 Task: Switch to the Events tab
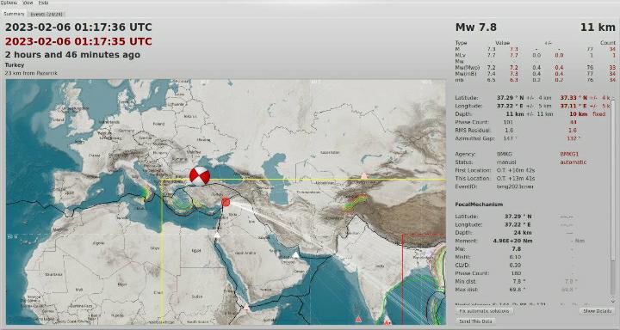[46, 15]
